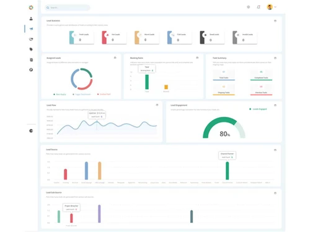Open calendar icon on Booking Ratio panel
Image resolution: width=310 pixels, height=232 pixels.
point(197,58)
